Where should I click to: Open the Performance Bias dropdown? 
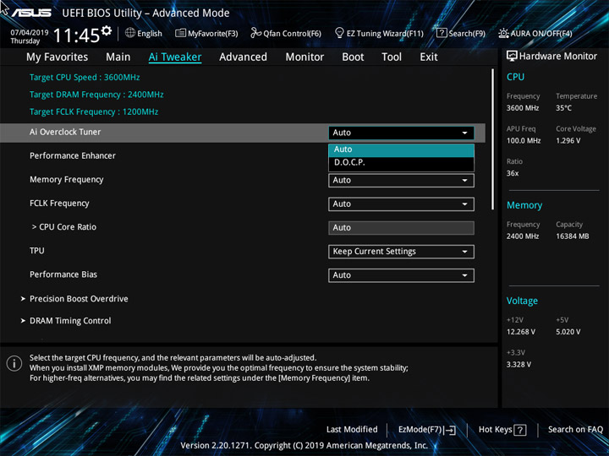(x=401, y=275)
